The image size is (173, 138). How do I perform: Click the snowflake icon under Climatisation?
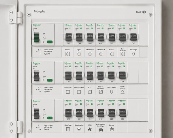[79, 129]
